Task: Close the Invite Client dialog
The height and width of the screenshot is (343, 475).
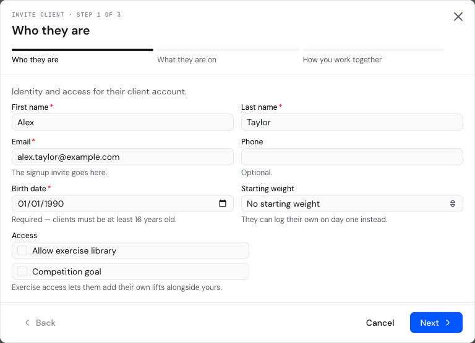Action: click(x=458, y=17)
